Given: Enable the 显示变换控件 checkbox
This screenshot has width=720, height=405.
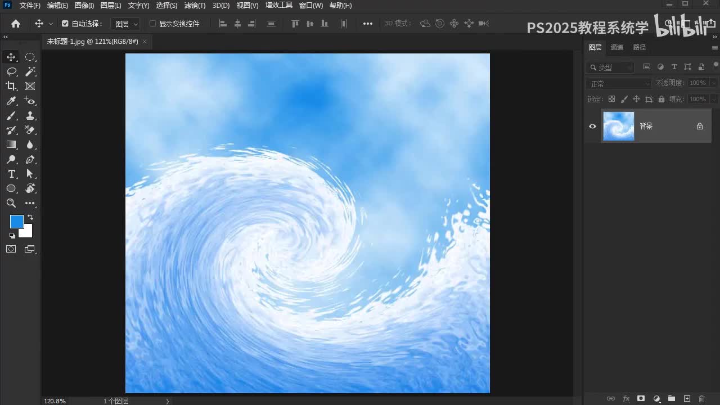Looking at the screenshot, I should tap(152, 24).
